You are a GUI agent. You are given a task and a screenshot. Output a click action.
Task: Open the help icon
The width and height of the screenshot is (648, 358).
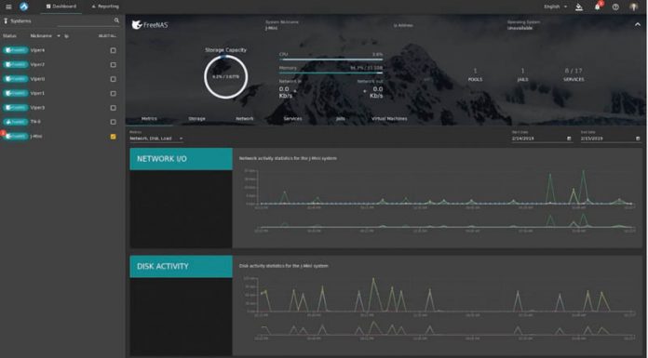point(615,7)
